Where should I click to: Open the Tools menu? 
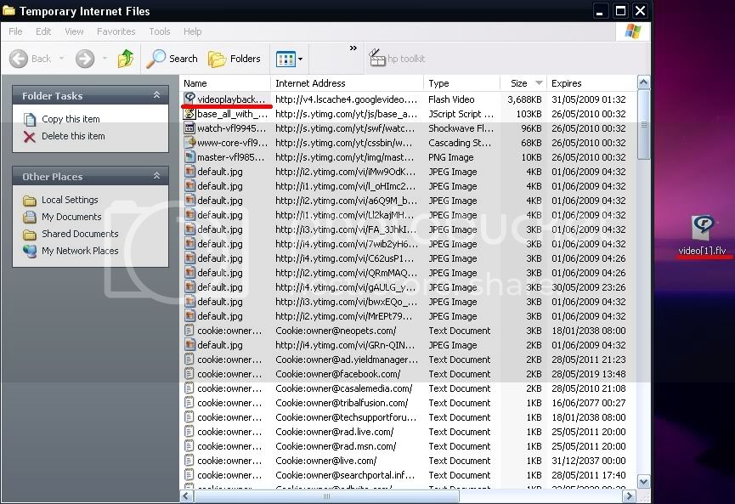click(x=160, y=31)
